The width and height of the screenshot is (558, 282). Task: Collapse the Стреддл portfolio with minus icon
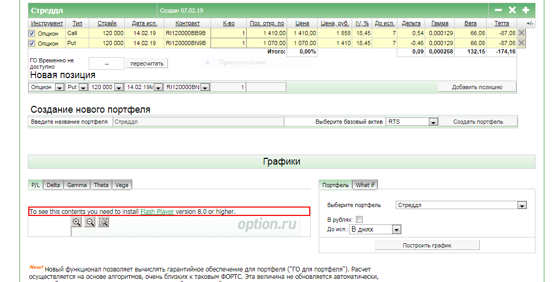point(499,10)
